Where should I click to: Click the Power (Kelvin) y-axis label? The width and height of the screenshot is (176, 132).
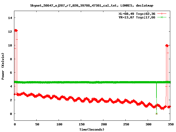pyautogui.click(x=3, y=66)
